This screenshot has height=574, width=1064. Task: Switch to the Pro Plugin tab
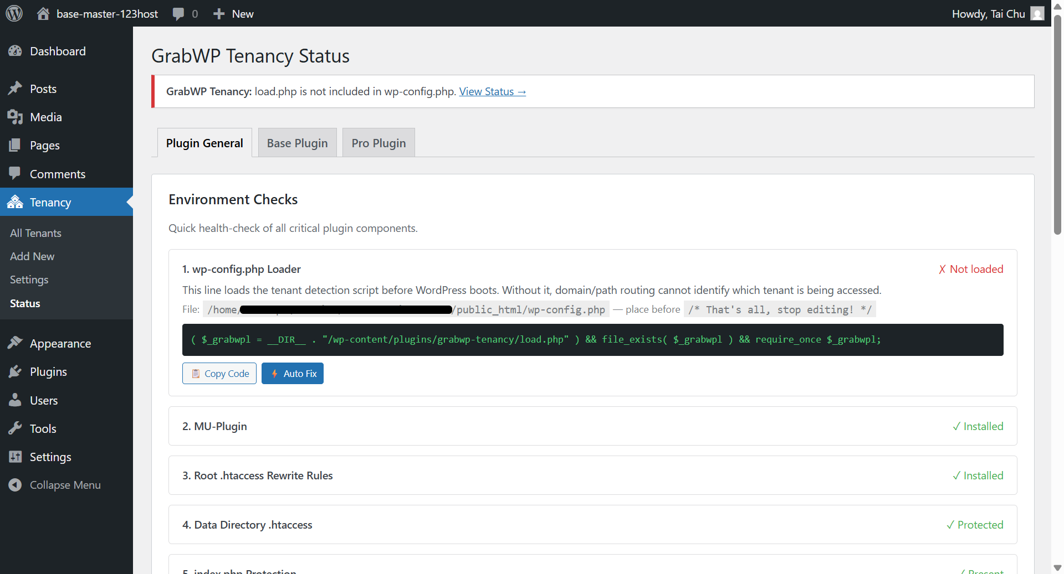378,142
